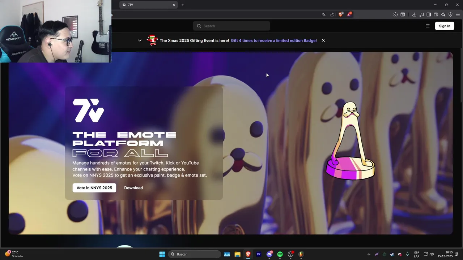Click the Windows Buscar search box
Screen dimensions: 463x260
pyautogui.click(x=195, y=254)
